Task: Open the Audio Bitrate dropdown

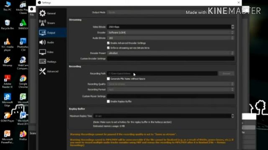Action: click(x=170, y=38)
